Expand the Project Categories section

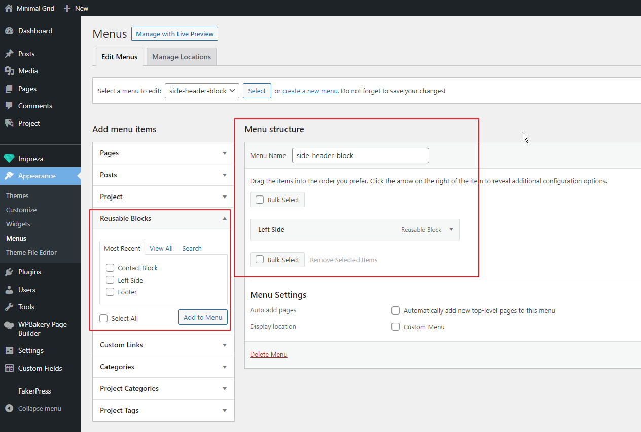point(163,388)
